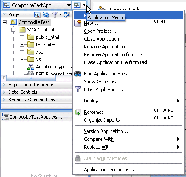Click the Filter funnel icon in Projects toolbar

[x=54, y=14]
